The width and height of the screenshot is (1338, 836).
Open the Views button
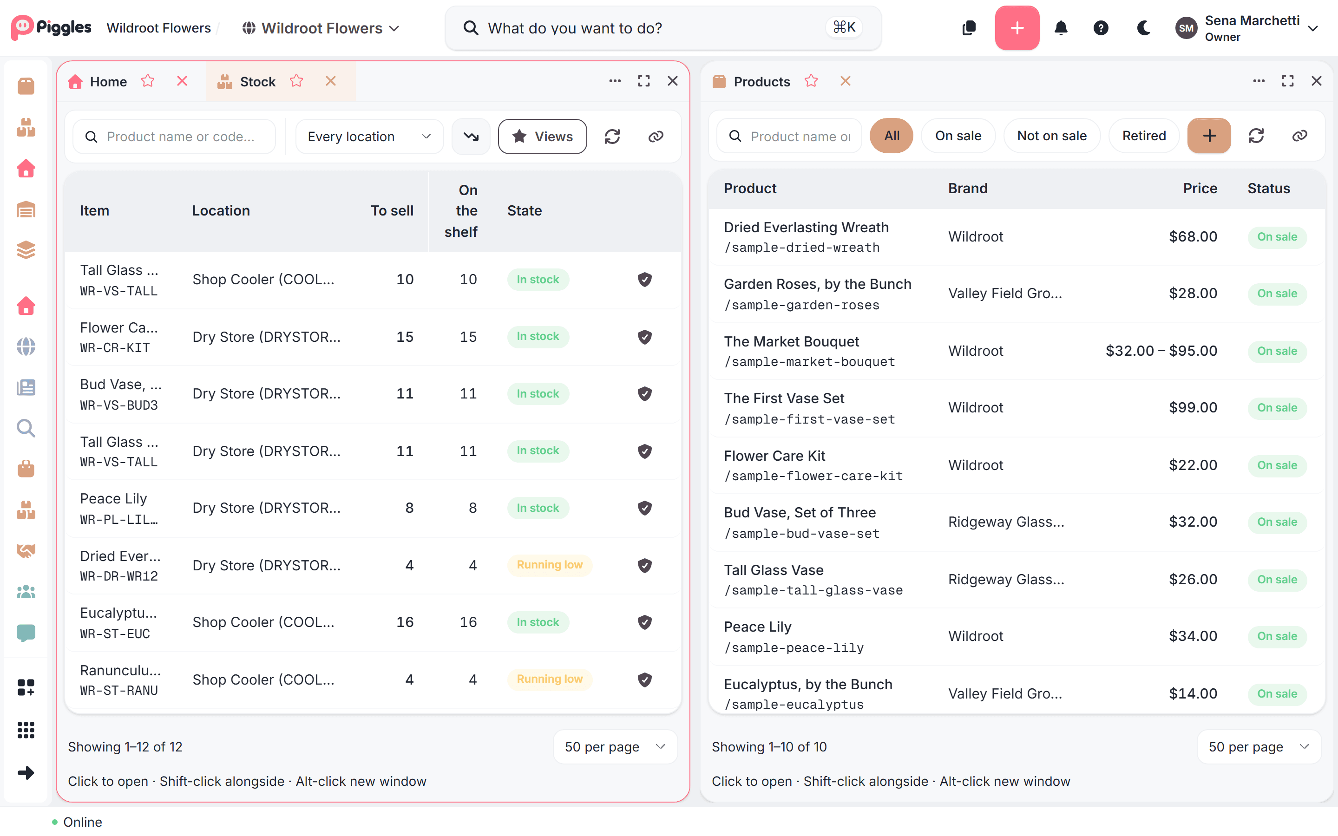pos(542,137)
